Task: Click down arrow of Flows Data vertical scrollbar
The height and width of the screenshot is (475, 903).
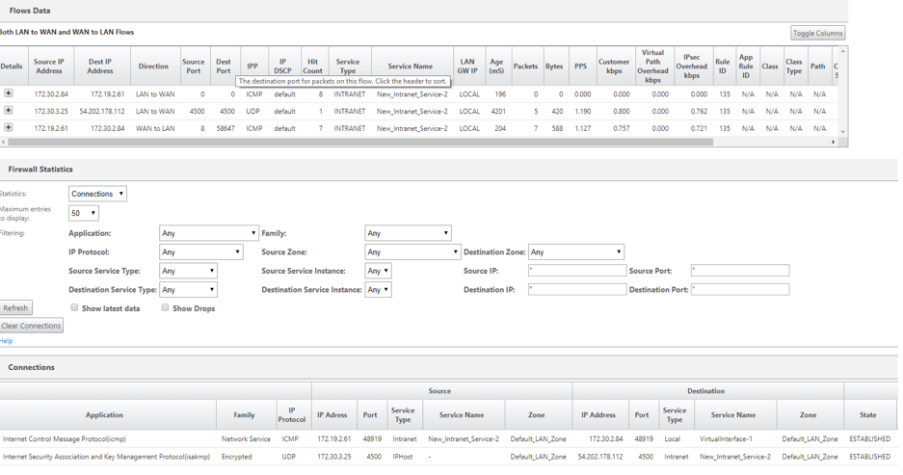Action: pyautogui.click(x=843, y=132)
